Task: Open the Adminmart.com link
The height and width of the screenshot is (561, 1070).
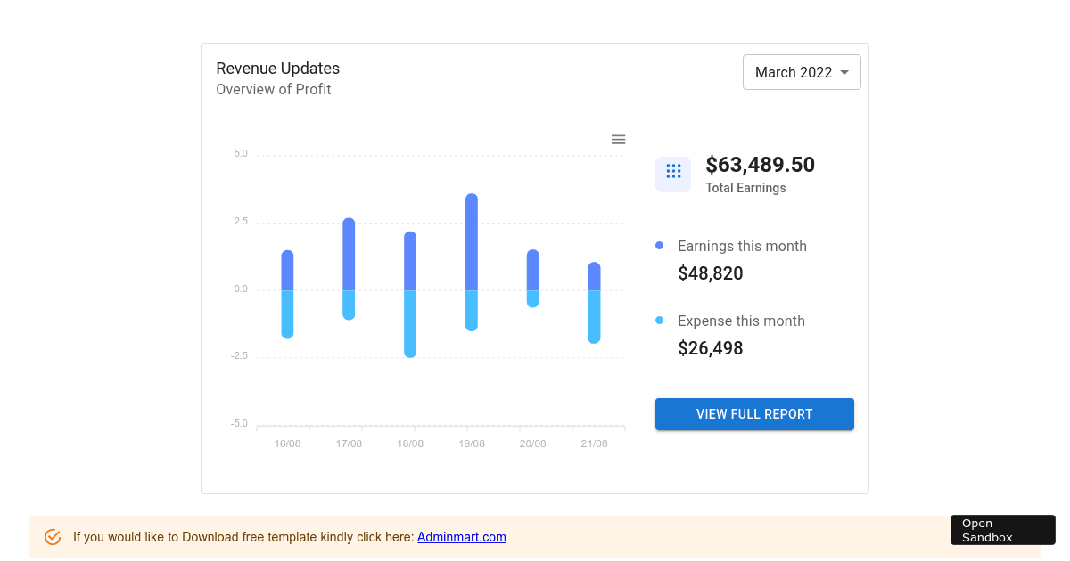Action: [462, 537]
